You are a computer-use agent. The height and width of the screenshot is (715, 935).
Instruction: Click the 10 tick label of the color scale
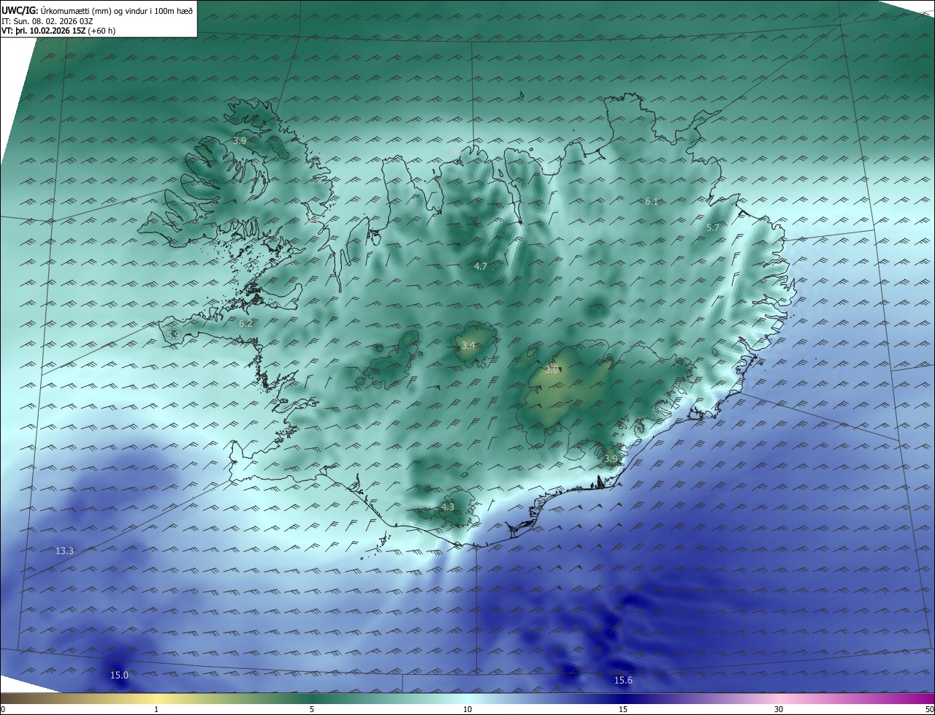pos(467,709)
